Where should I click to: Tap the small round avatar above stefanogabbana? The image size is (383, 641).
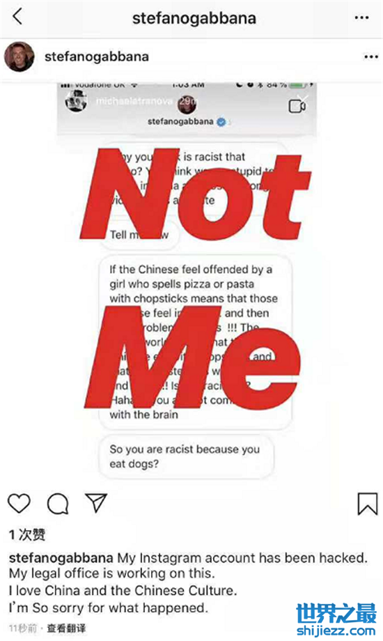click(x=187, y=105)
